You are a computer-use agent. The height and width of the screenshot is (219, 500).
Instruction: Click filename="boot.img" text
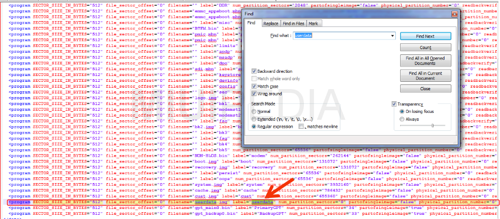(192, 161)
